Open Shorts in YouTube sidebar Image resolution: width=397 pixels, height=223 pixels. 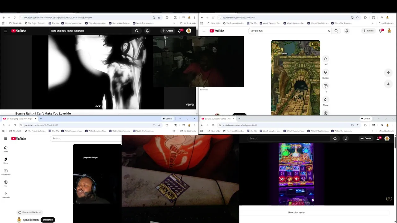tap(6, 160)
